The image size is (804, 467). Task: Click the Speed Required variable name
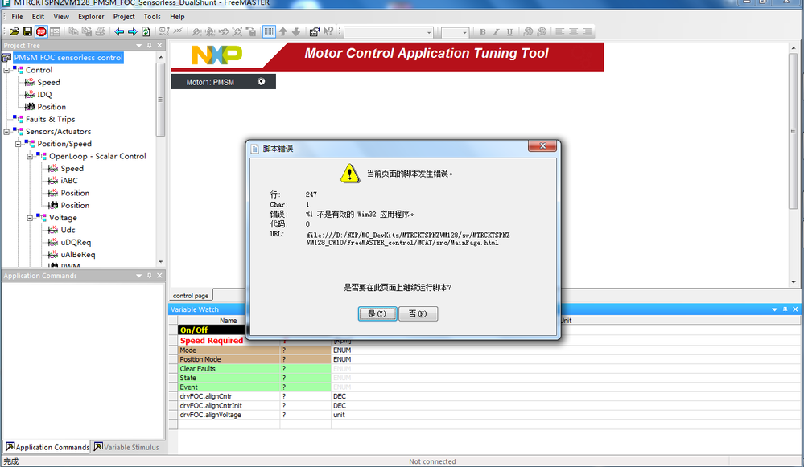click(211, 341)
